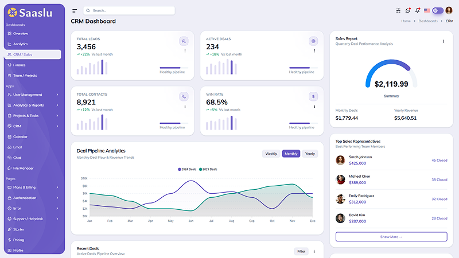Switch chart to the Yearly view
The width and height of the screenshot is (459, 258).
[x=310, y=154]
